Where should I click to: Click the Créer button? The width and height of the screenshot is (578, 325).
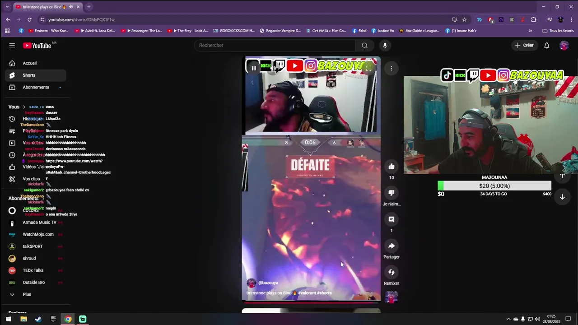click(x=524, y=45)
